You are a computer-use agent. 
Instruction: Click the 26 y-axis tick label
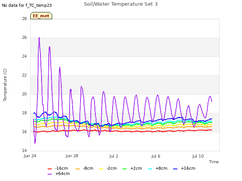pyautogui.click(x=24, y=38)
